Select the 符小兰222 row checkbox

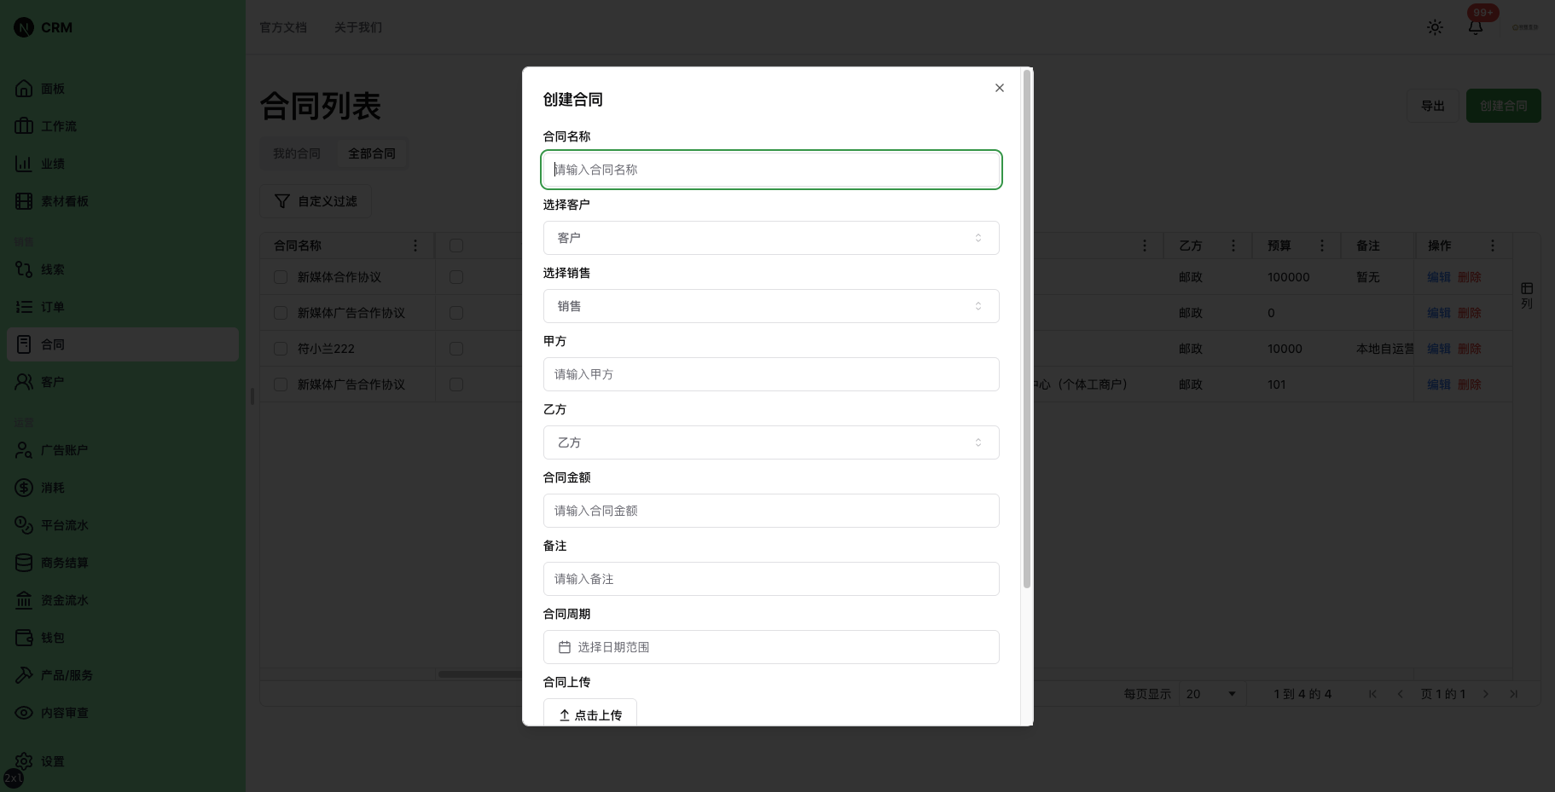point(280,348)
